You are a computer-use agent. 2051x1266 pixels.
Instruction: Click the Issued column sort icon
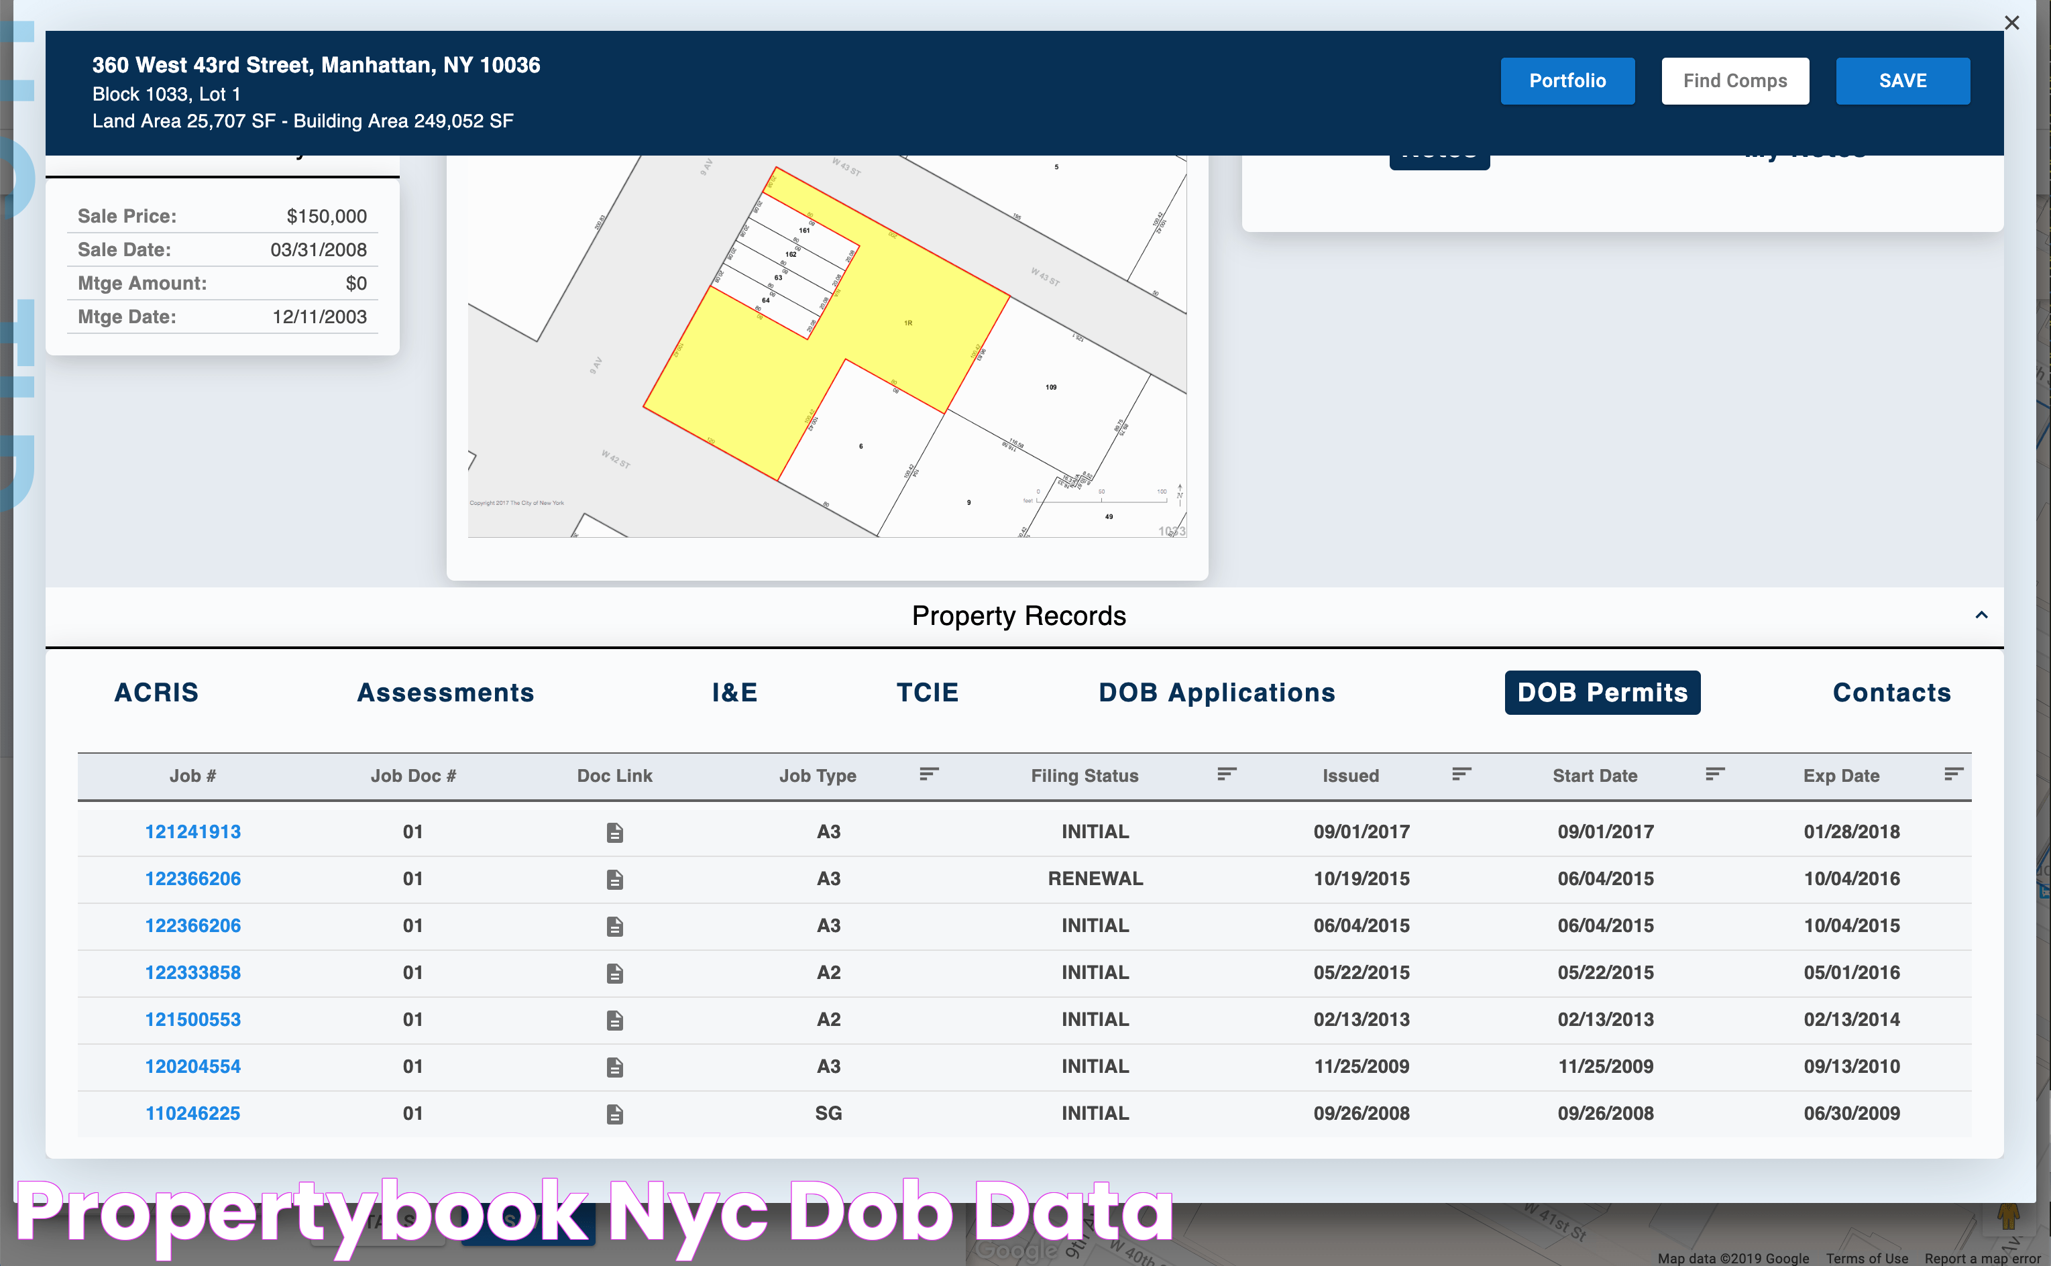click(x=1461, y=775)
